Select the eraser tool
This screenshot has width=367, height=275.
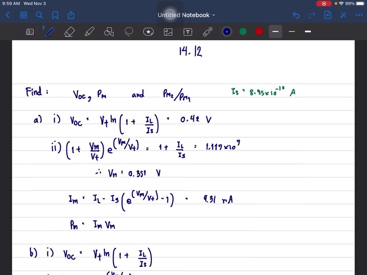click(x=70, y=32)
